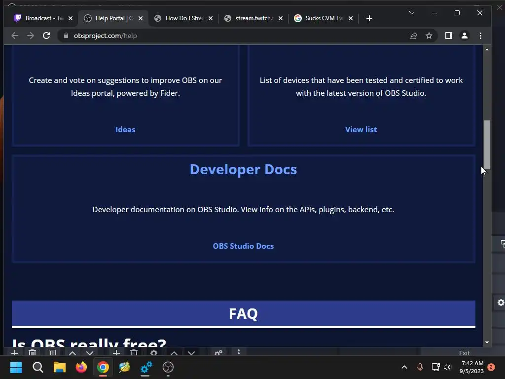Close the How Do I Stream tab
Viewport: 505px width, 379px height.
pyautogui.click(x=210, y=18)
